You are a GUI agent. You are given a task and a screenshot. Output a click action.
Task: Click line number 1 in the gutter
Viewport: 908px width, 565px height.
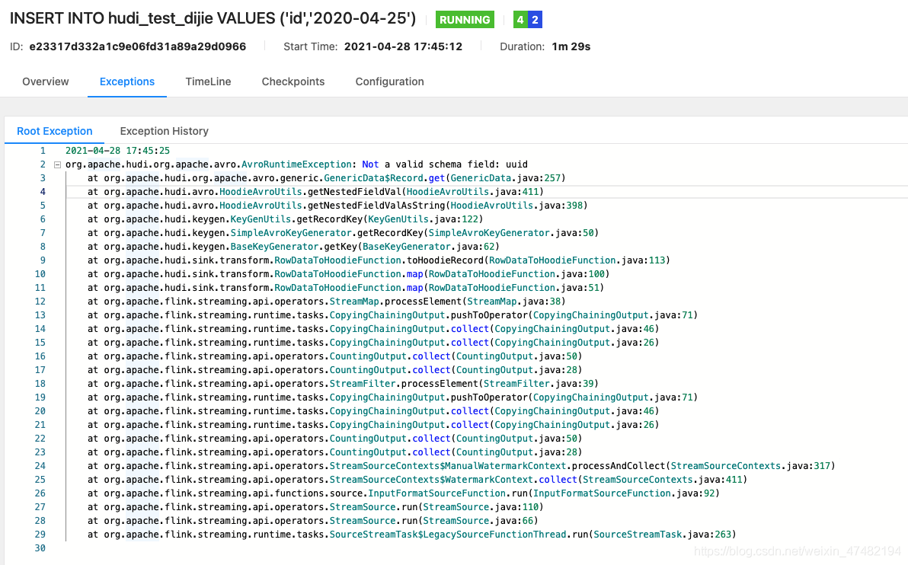click(42, 151)
